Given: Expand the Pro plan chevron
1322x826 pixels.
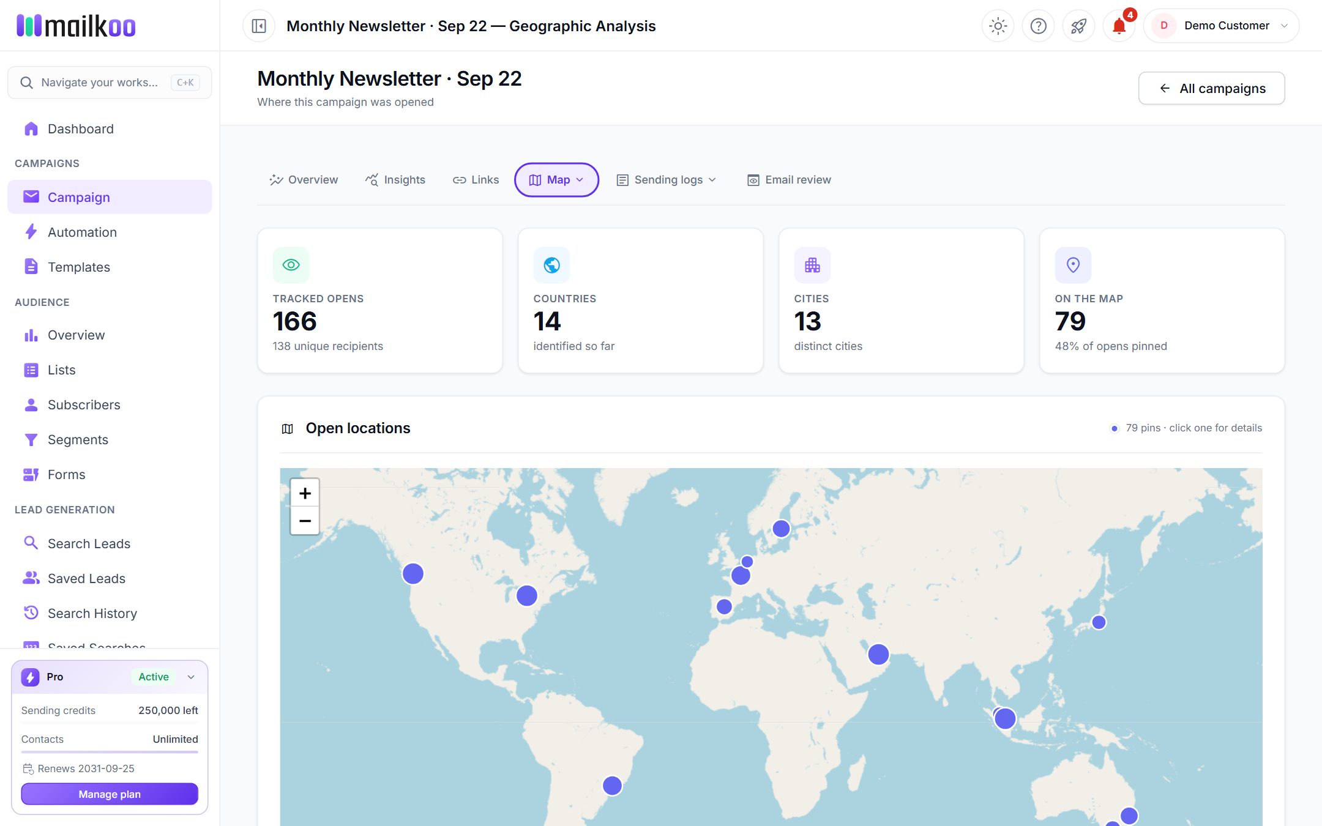Looking at the screenshot, I should pyautogui.click(x=191, y=677).
